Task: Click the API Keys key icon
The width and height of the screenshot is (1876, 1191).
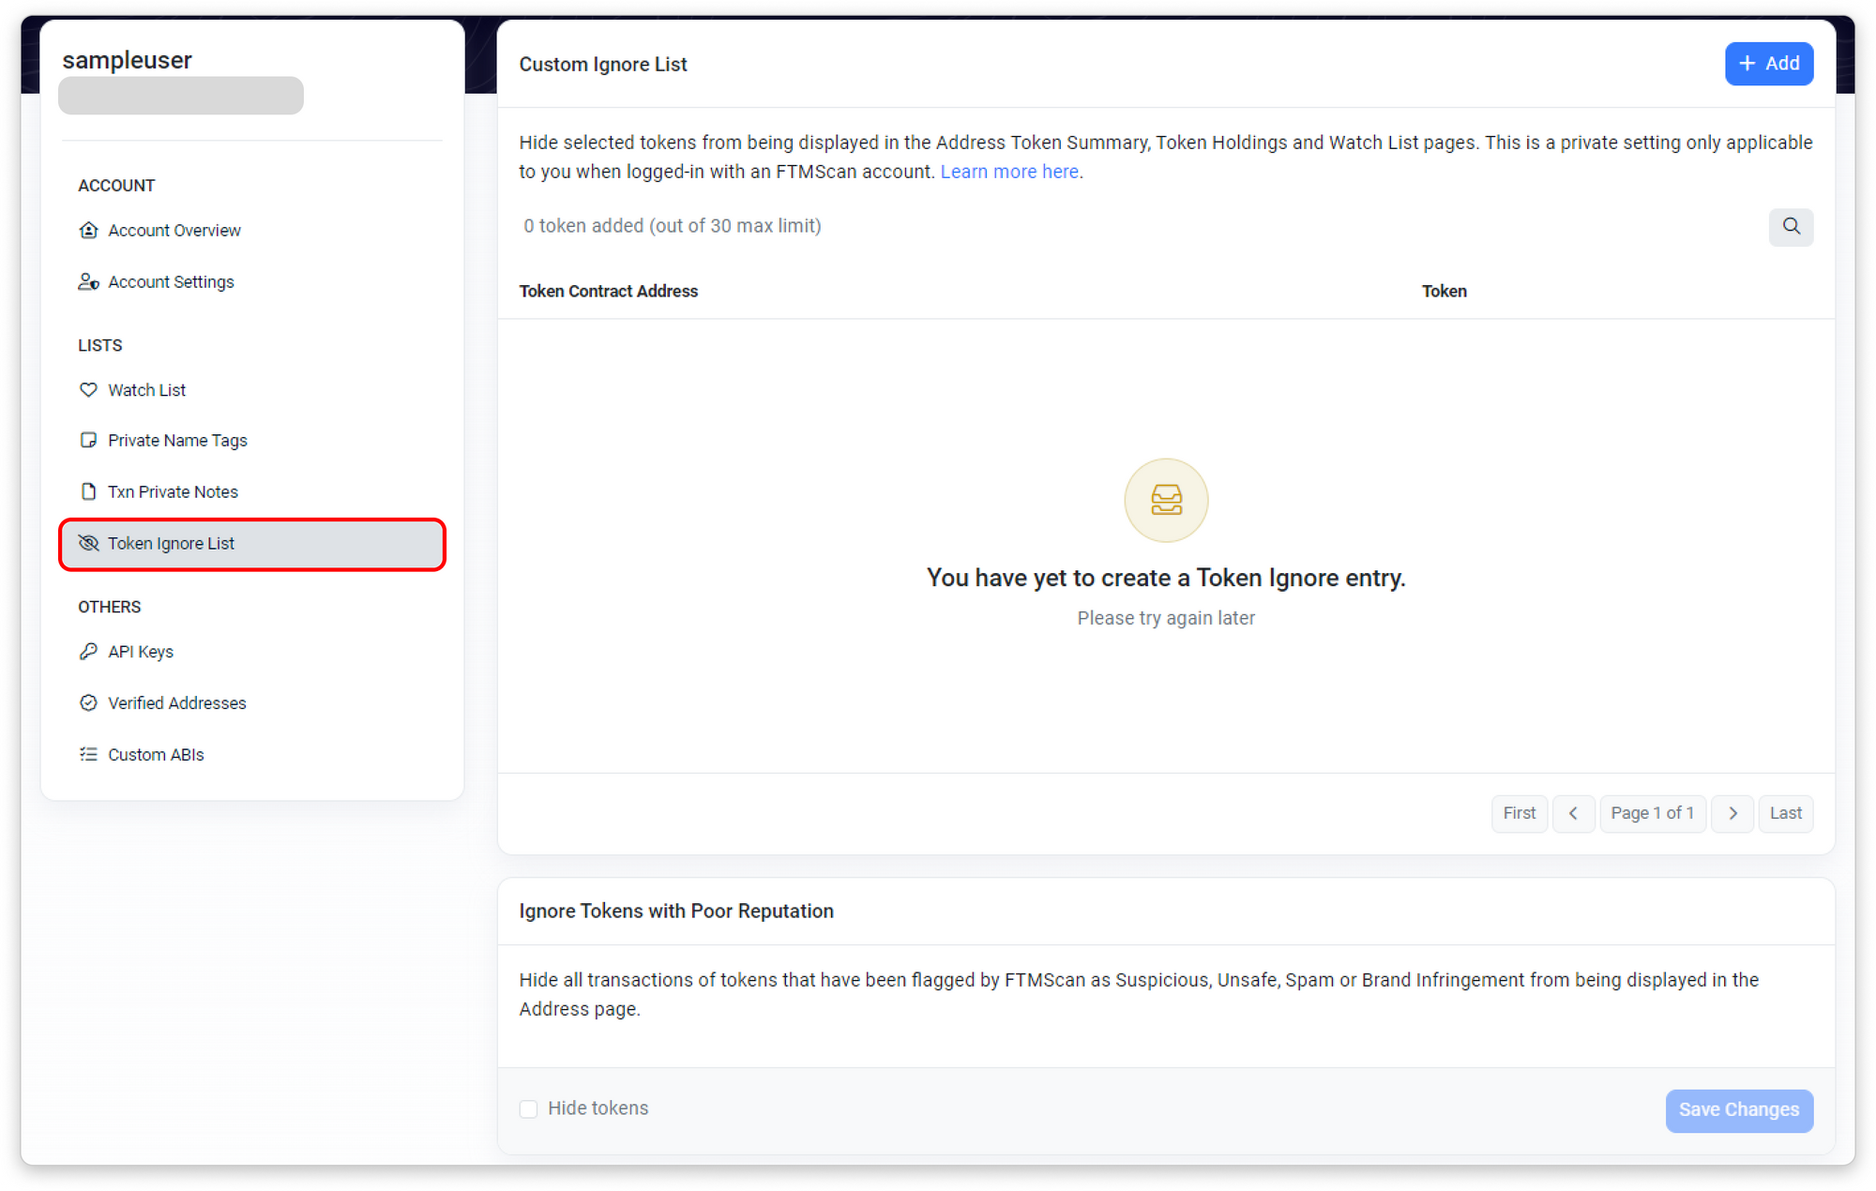Action: point(88,652)
